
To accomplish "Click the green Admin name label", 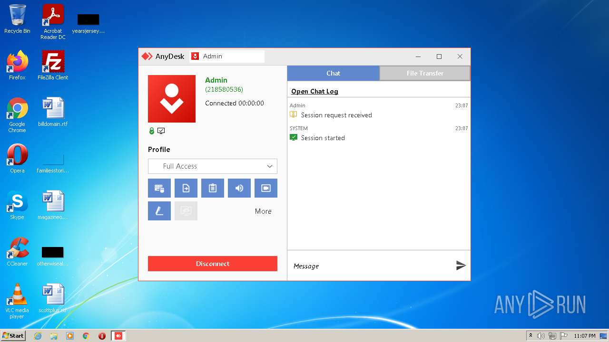I will tap(216, 80).
